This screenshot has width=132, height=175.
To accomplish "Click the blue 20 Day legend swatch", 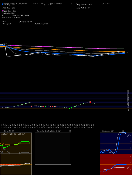I will coord(3,5).
